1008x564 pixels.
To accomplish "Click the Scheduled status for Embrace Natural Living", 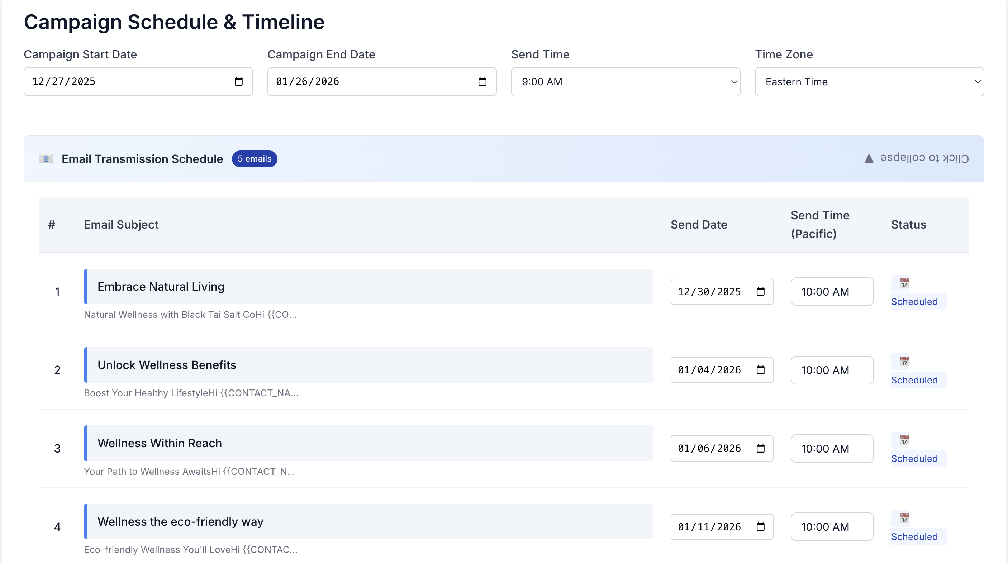I will tap(914, 301).
